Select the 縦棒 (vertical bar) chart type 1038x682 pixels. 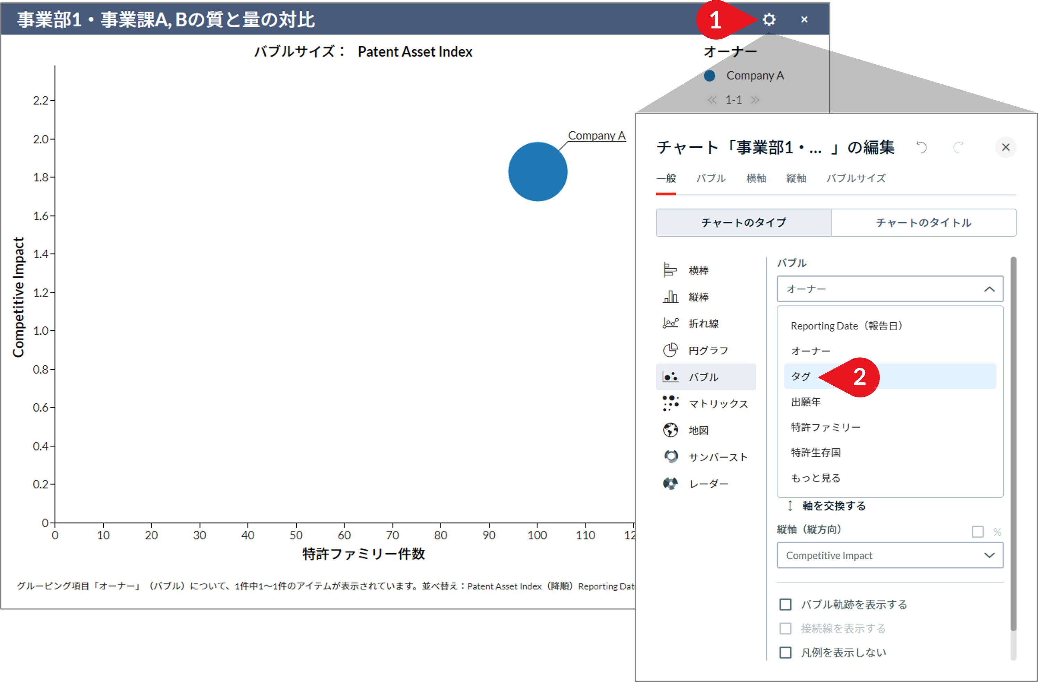pos(698,297)
